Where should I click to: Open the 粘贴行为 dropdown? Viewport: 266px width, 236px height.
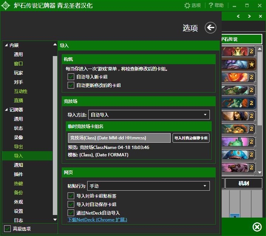click(x=149, y=186)
